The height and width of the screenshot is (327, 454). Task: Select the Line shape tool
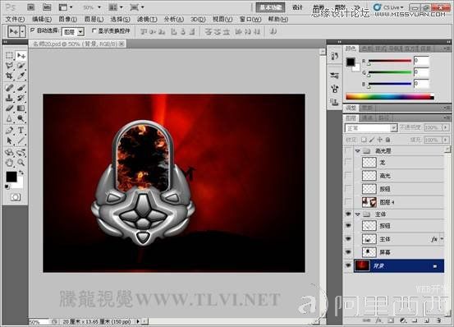click(21, 140)
